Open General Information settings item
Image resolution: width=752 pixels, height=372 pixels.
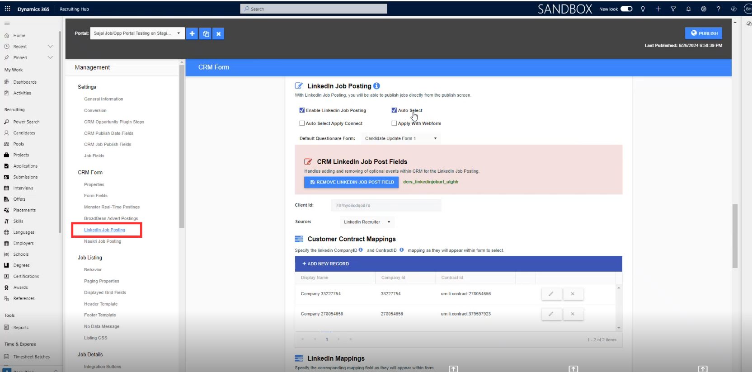click(103, 99)
